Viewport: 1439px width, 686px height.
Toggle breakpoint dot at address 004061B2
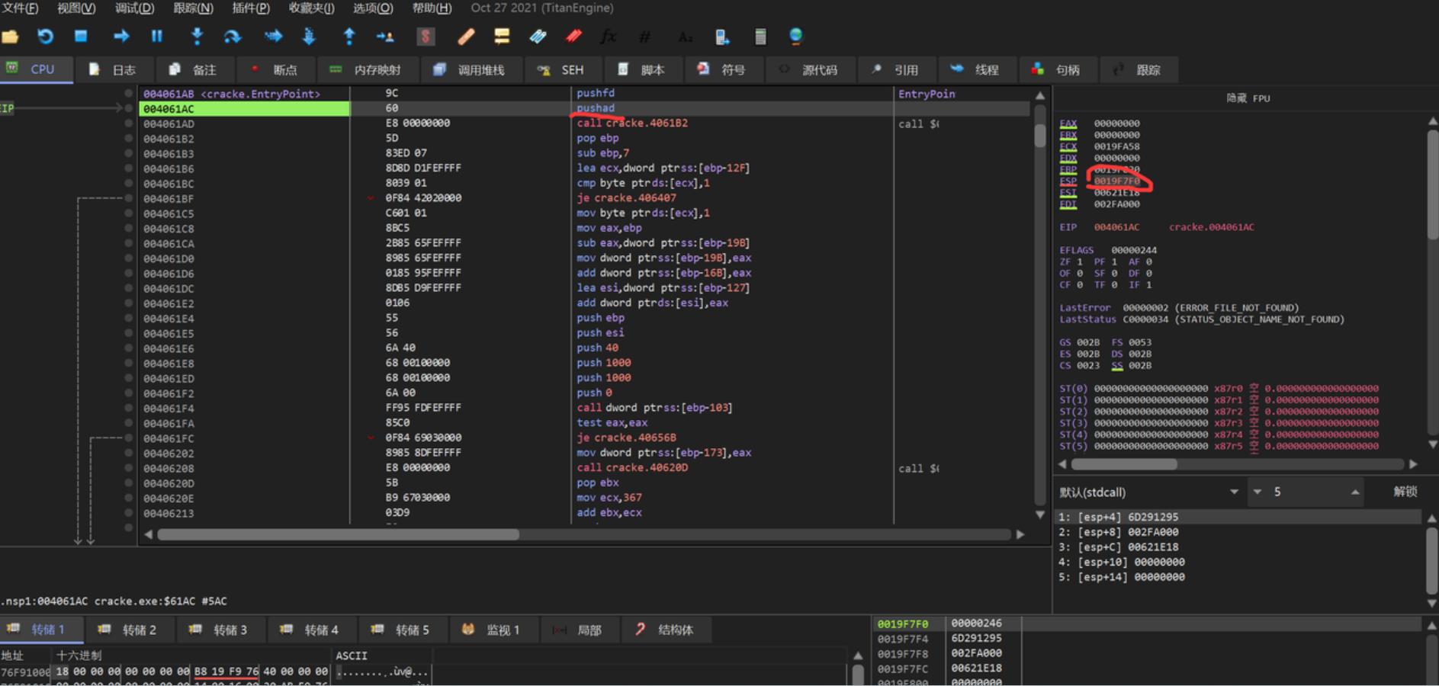tap(128, 138)
